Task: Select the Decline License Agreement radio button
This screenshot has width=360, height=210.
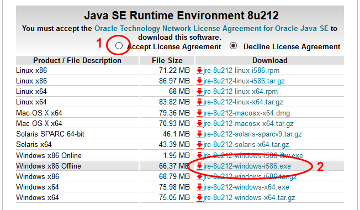Action: coord(233,46)
